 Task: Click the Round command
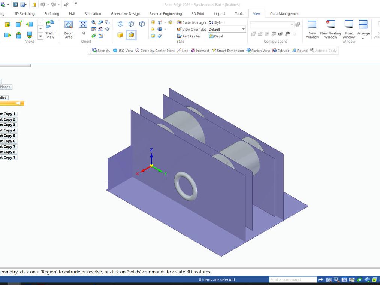coord(300,51)
